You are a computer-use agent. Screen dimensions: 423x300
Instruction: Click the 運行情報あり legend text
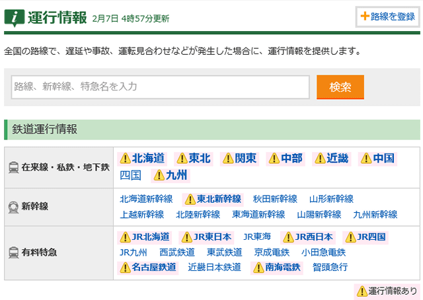393,291
